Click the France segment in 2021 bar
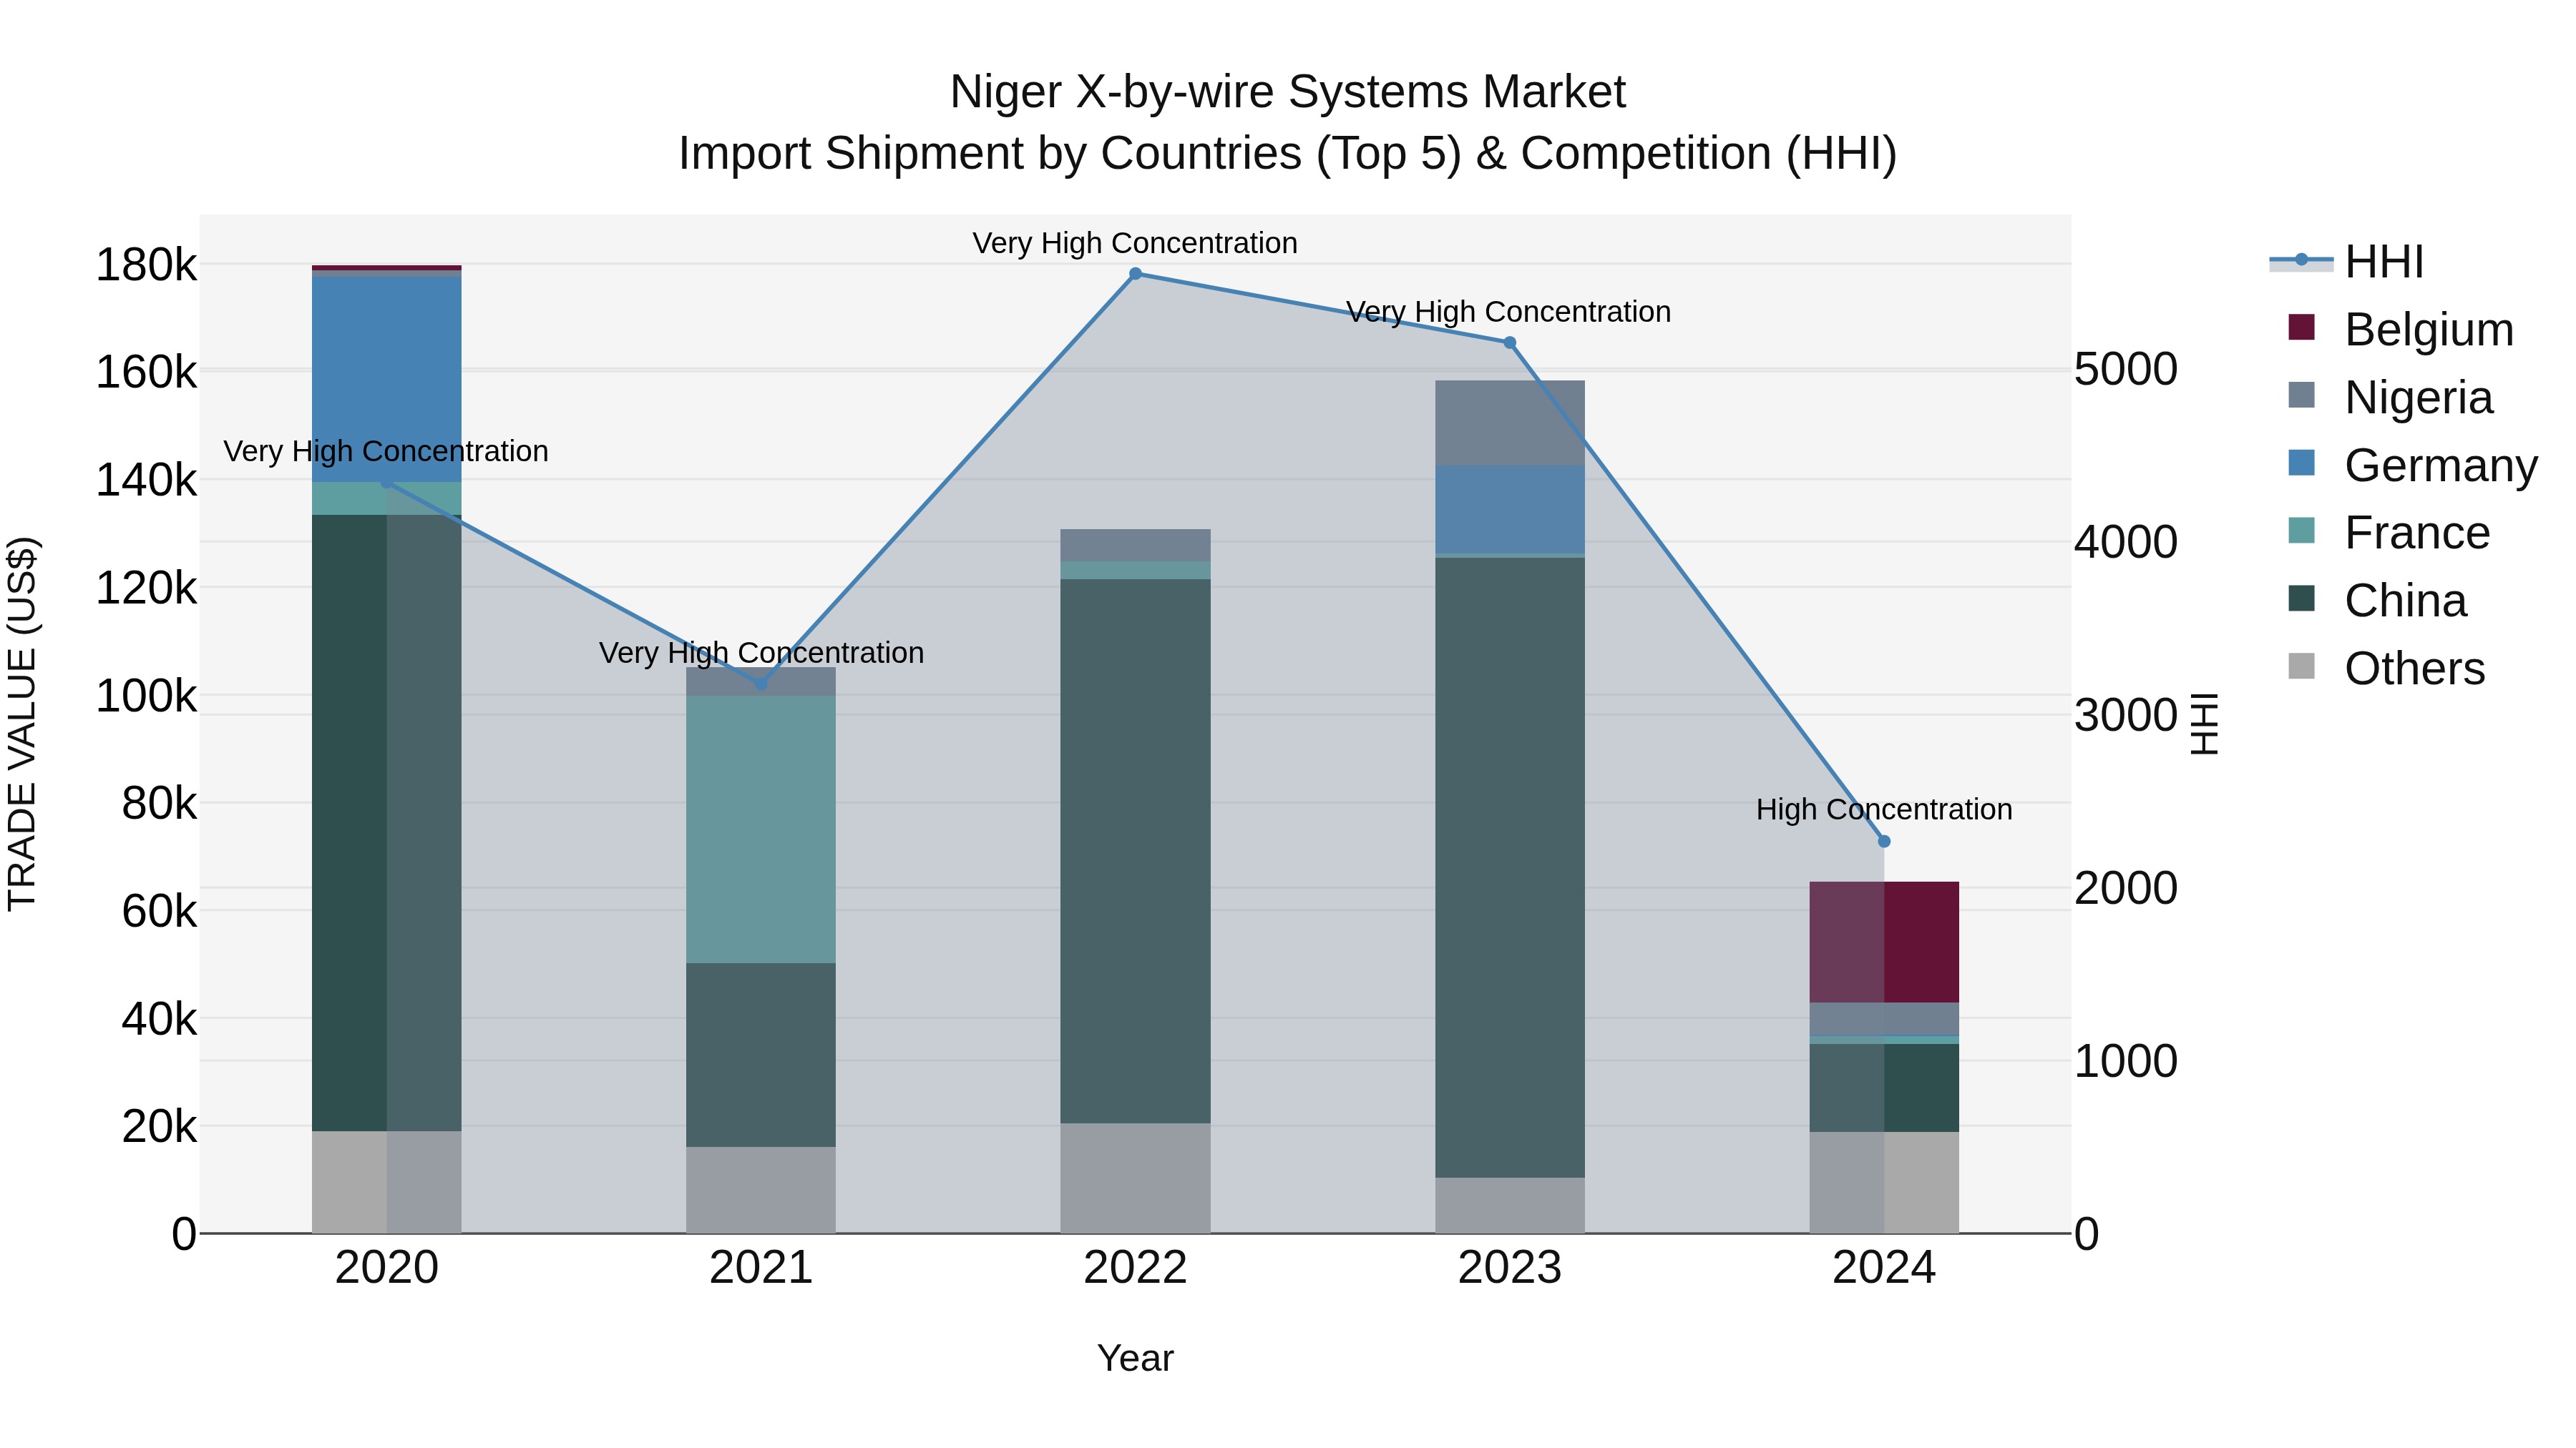 [761, 829]
